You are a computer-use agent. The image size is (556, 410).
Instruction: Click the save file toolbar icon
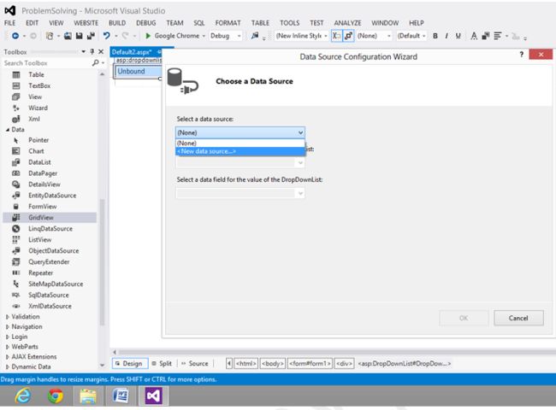click(x=80, y=36)
